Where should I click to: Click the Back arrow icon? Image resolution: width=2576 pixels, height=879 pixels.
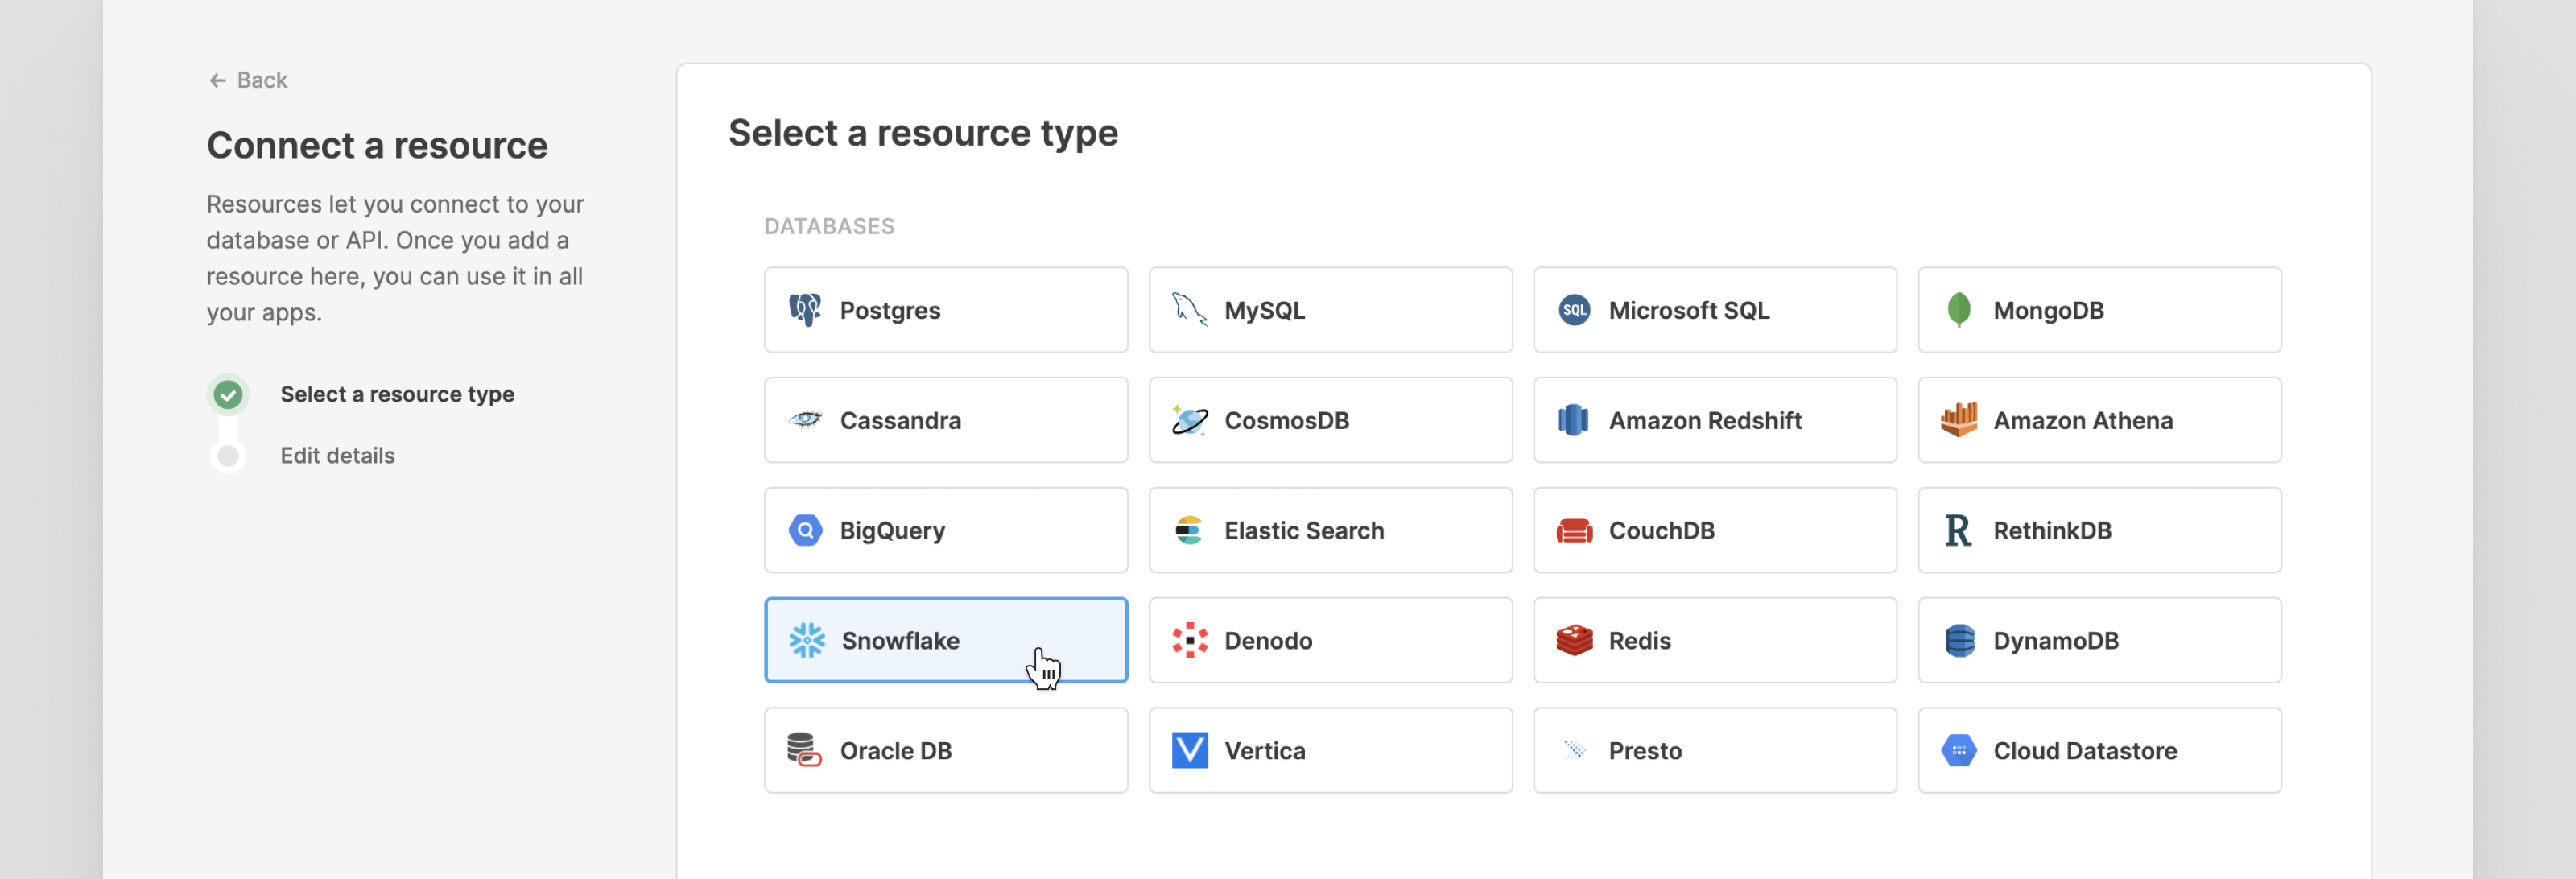(217, 80)
